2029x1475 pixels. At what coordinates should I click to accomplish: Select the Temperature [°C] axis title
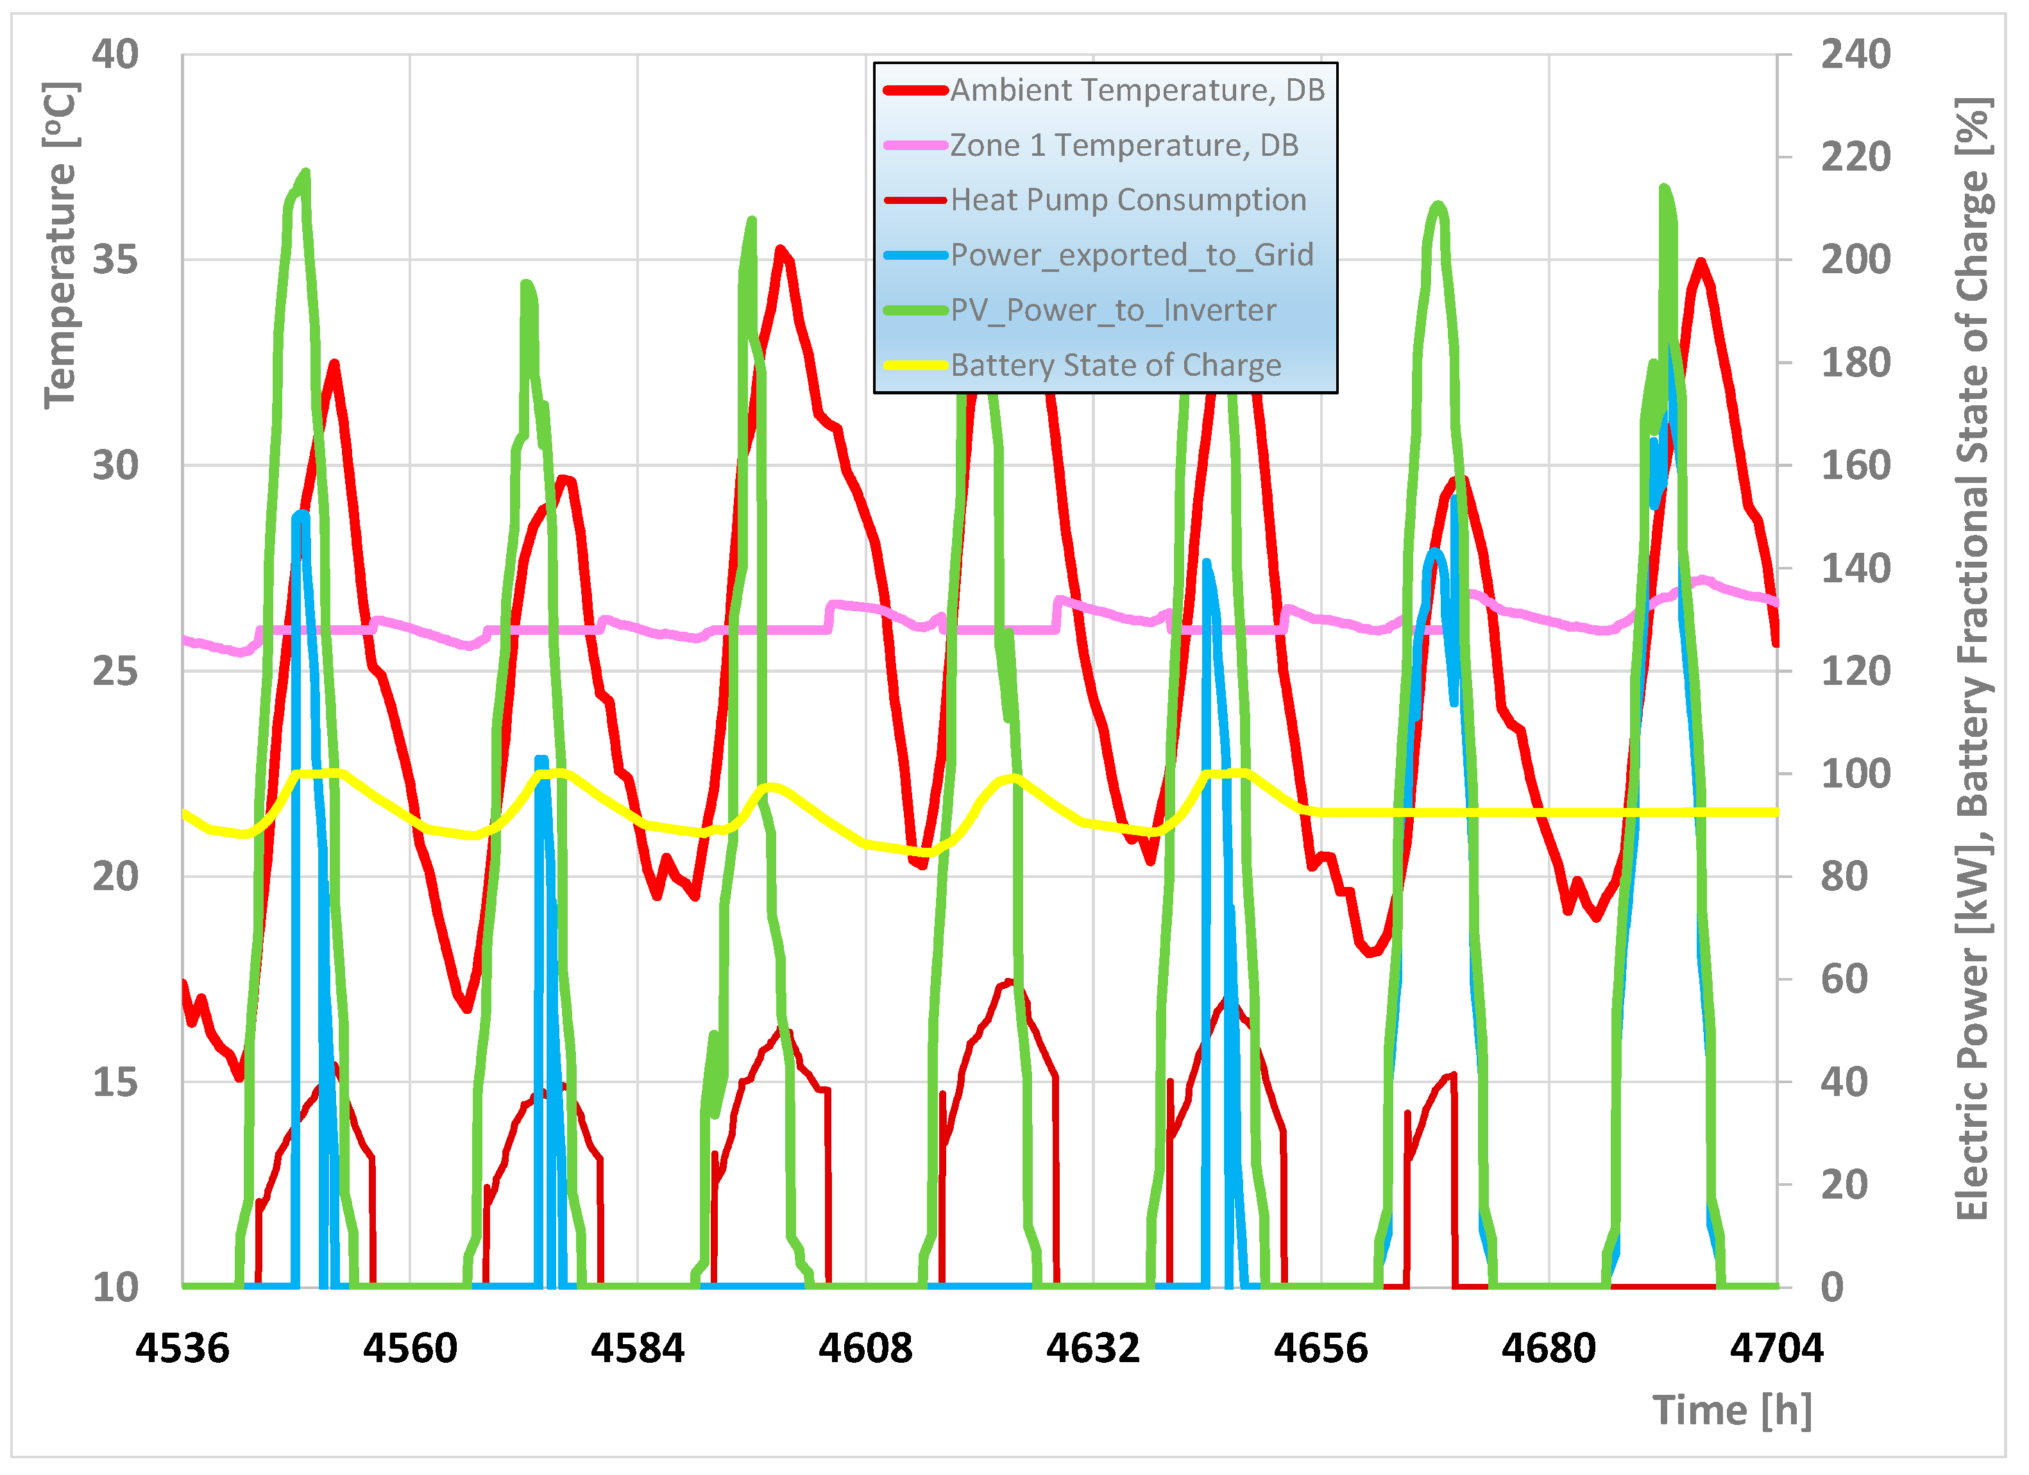click(61, 246)
